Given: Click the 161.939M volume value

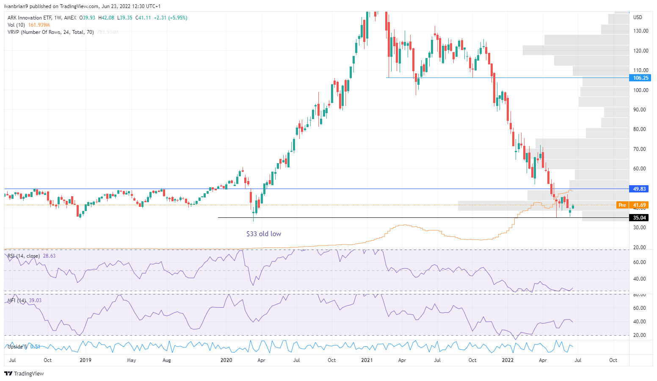Looking at the screenshot, I should click(39, 25).
